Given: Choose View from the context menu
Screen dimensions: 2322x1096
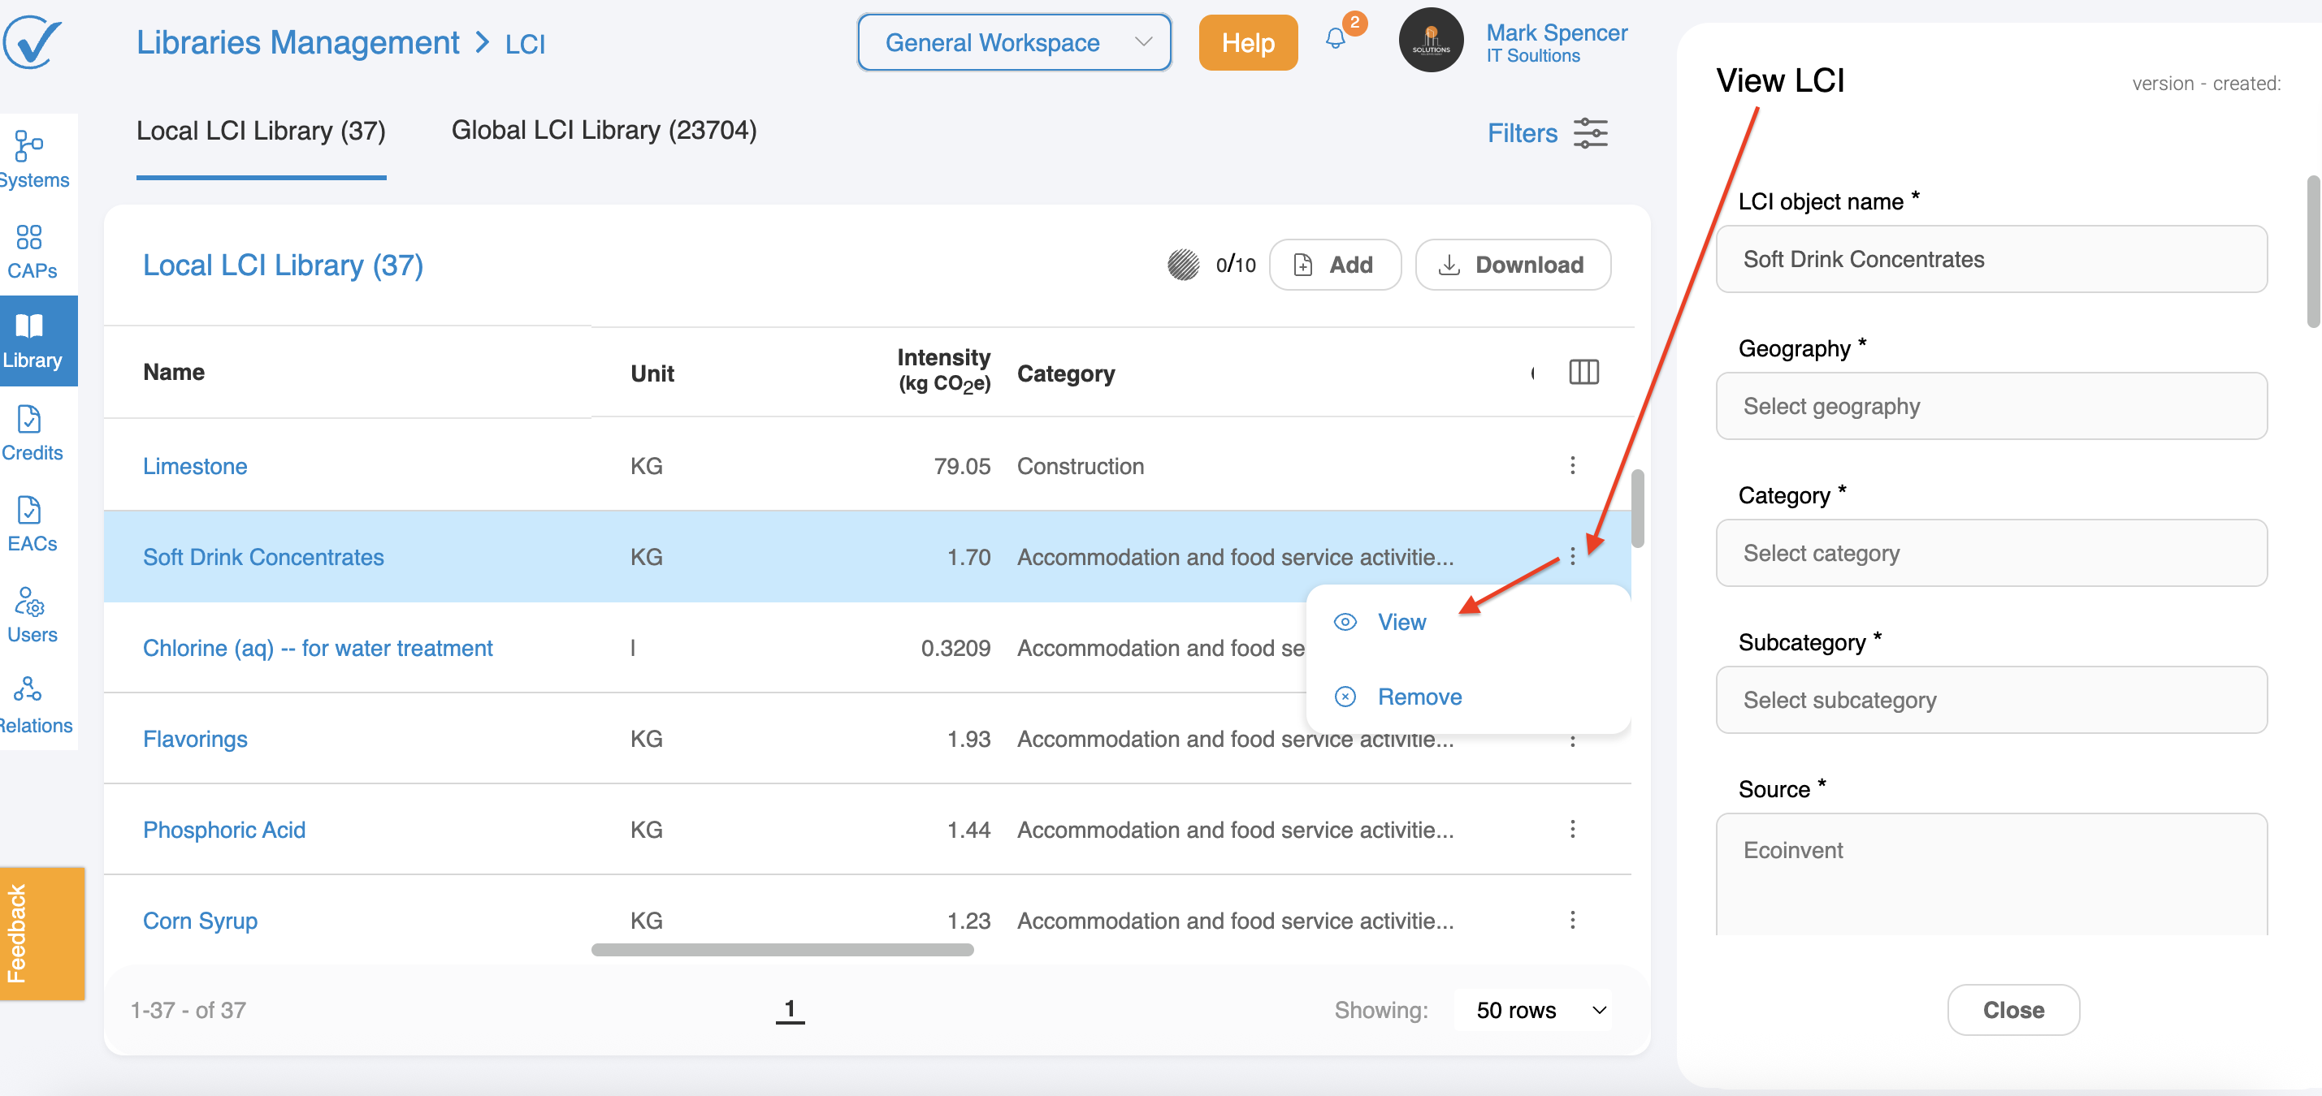Looking at the screenshot, I should (x=1401, y=623).
